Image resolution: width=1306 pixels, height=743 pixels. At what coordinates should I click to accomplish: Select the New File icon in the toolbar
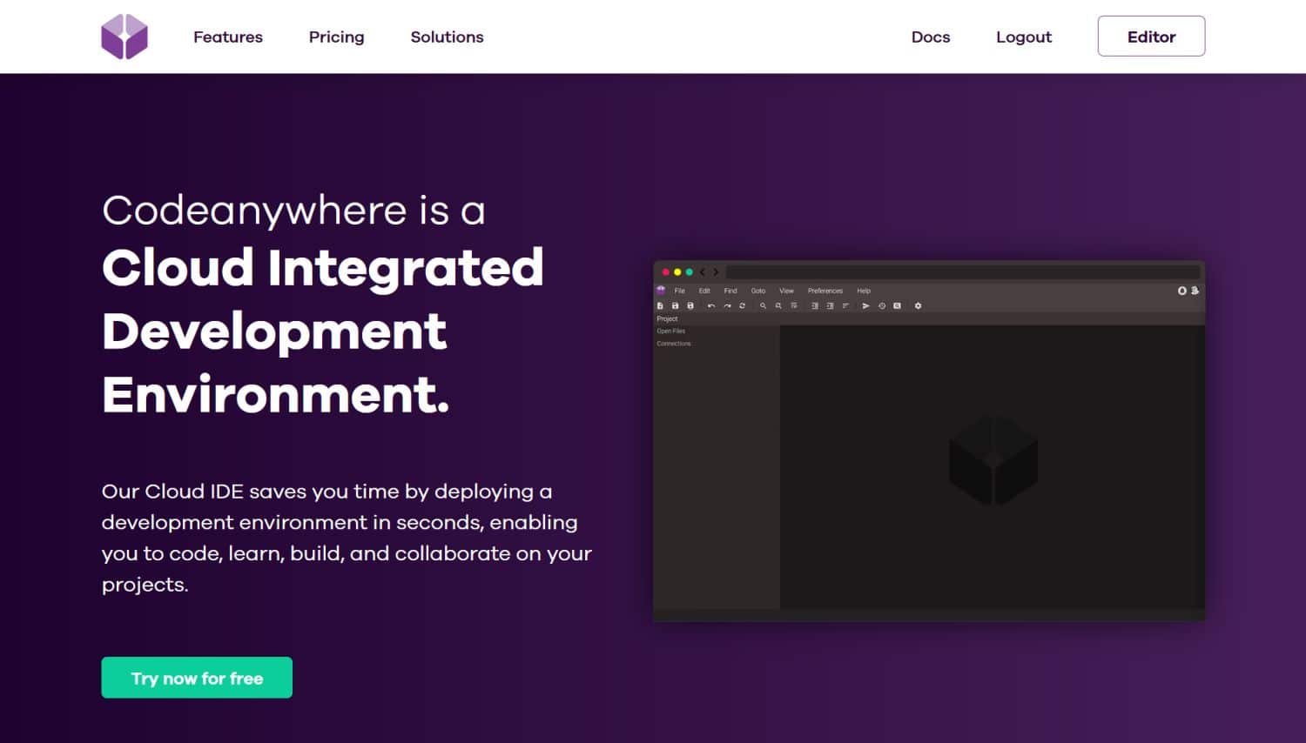pyautogui.click(x=660, y=305)
